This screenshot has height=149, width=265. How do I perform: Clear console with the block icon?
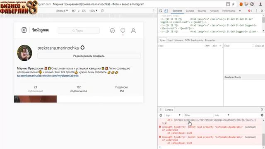(161, 115)
